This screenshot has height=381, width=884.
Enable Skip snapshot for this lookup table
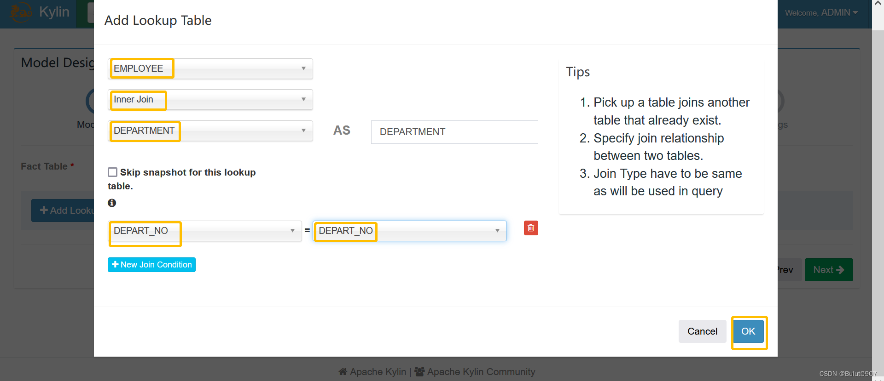pyautogui.click(x=112, y=172)
